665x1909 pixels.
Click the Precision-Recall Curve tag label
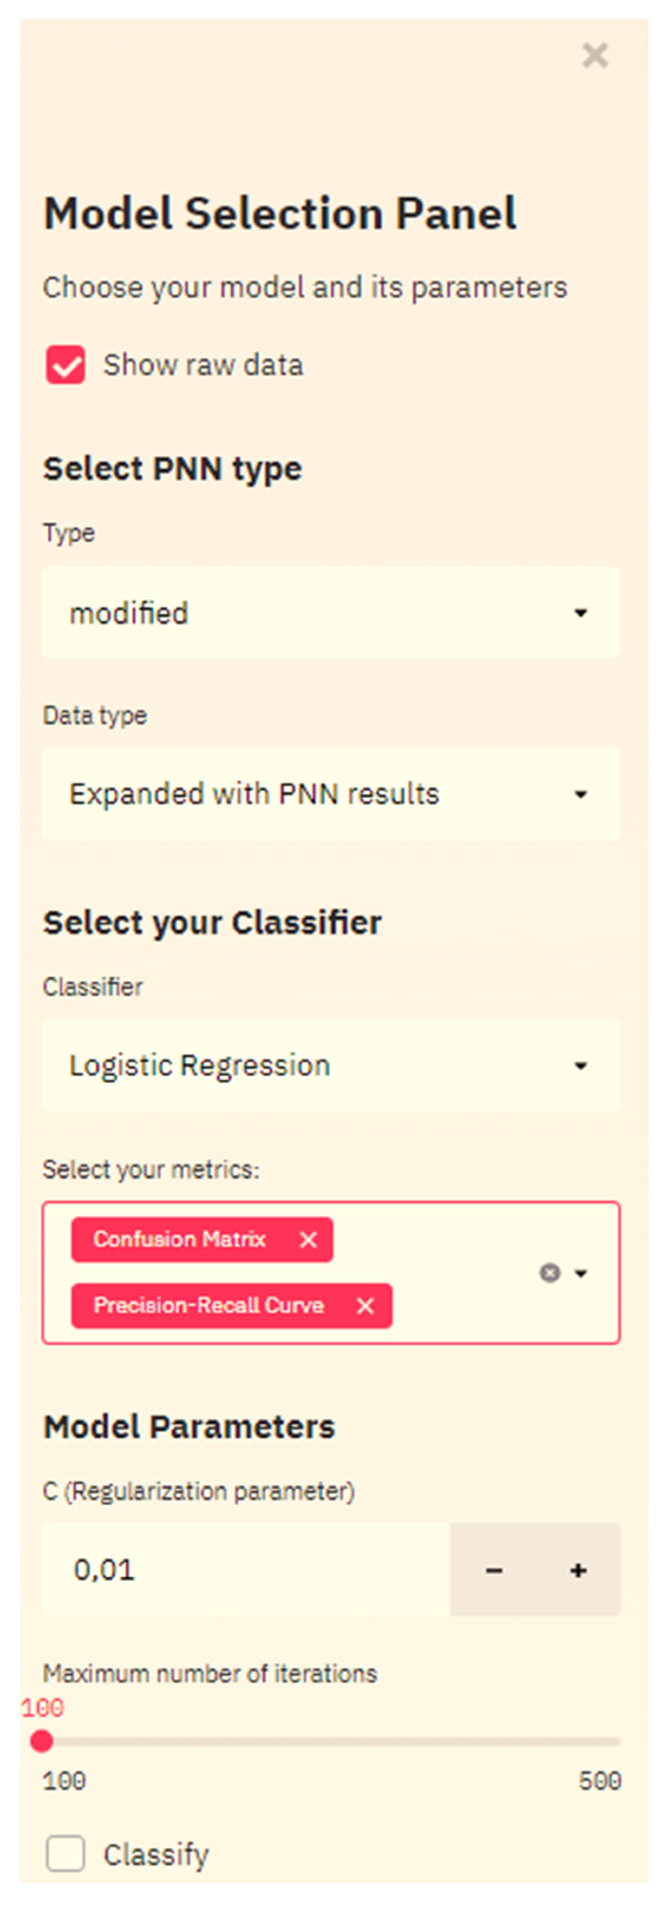tap(208, 1305)
